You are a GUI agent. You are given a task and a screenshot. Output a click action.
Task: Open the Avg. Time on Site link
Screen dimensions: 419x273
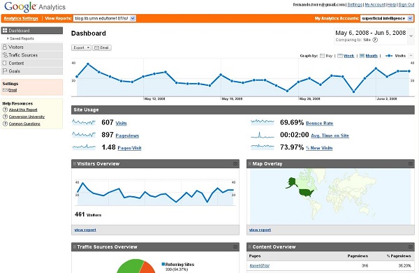click(x=330, y=135)
